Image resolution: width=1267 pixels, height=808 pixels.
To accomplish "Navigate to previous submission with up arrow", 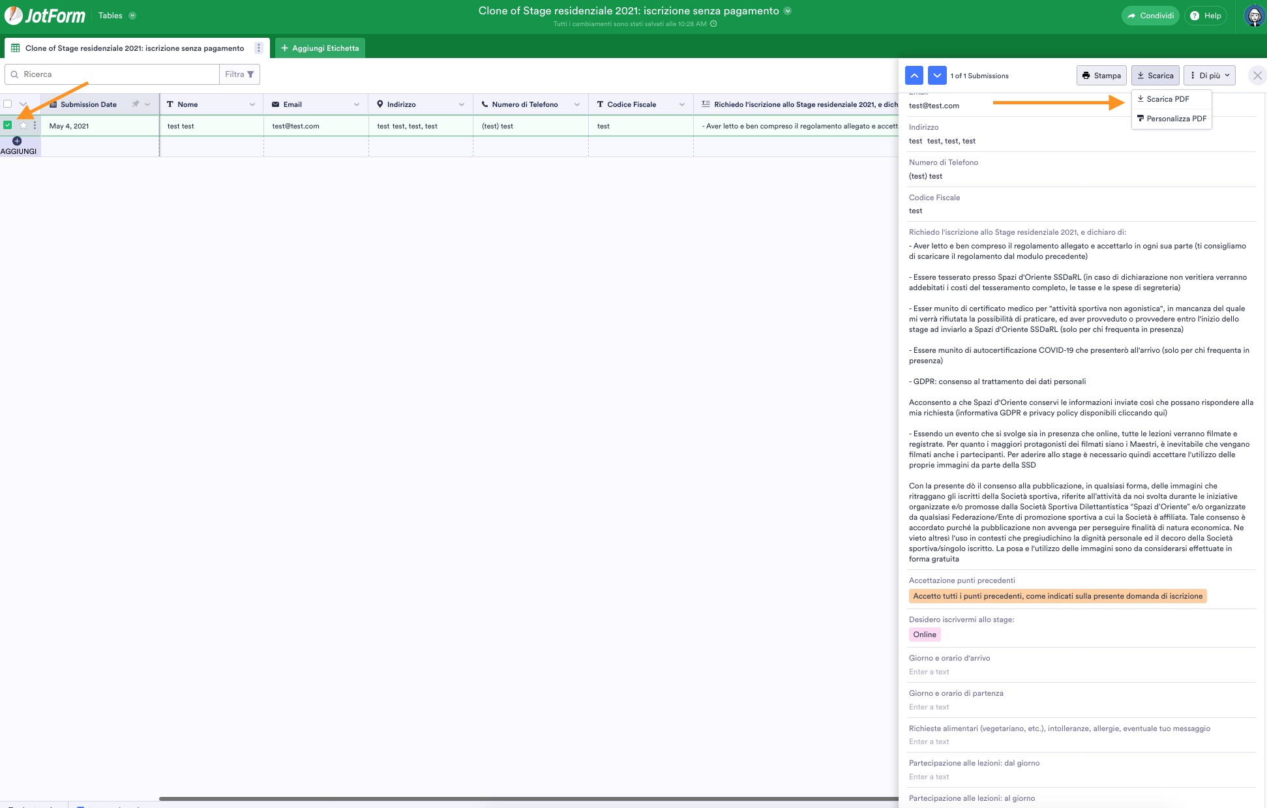I will (914, 76).
